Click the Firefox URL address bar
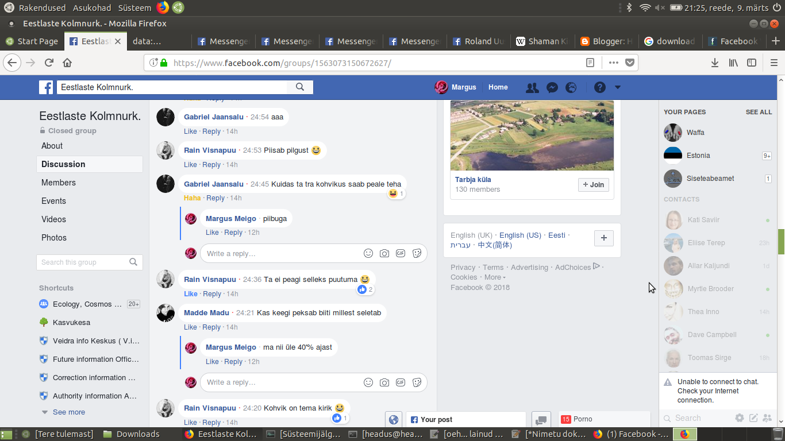The image size is (785, 441). point(368,63)
